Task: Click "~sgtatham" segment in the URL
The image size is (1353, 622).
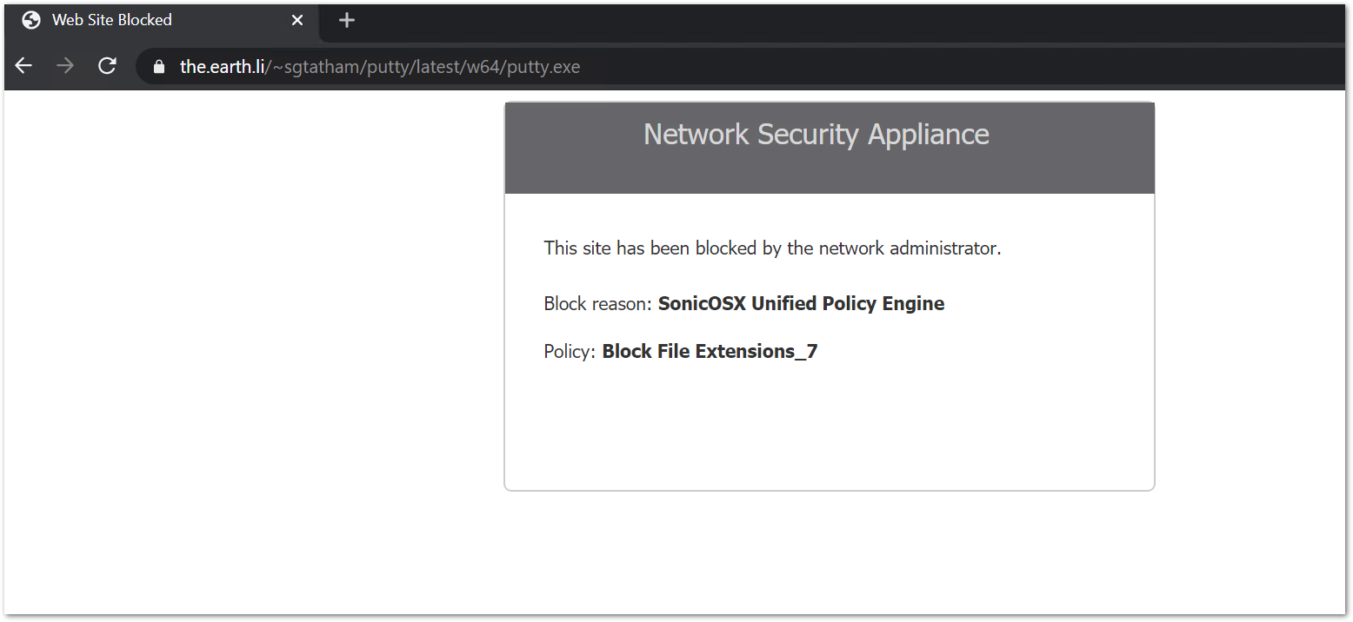Action: coord(309,67)
